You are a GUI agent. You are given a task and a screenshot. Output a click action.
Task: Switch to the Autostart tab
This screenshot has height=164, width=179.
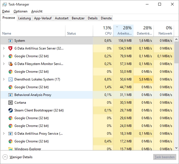pos(62,18)
